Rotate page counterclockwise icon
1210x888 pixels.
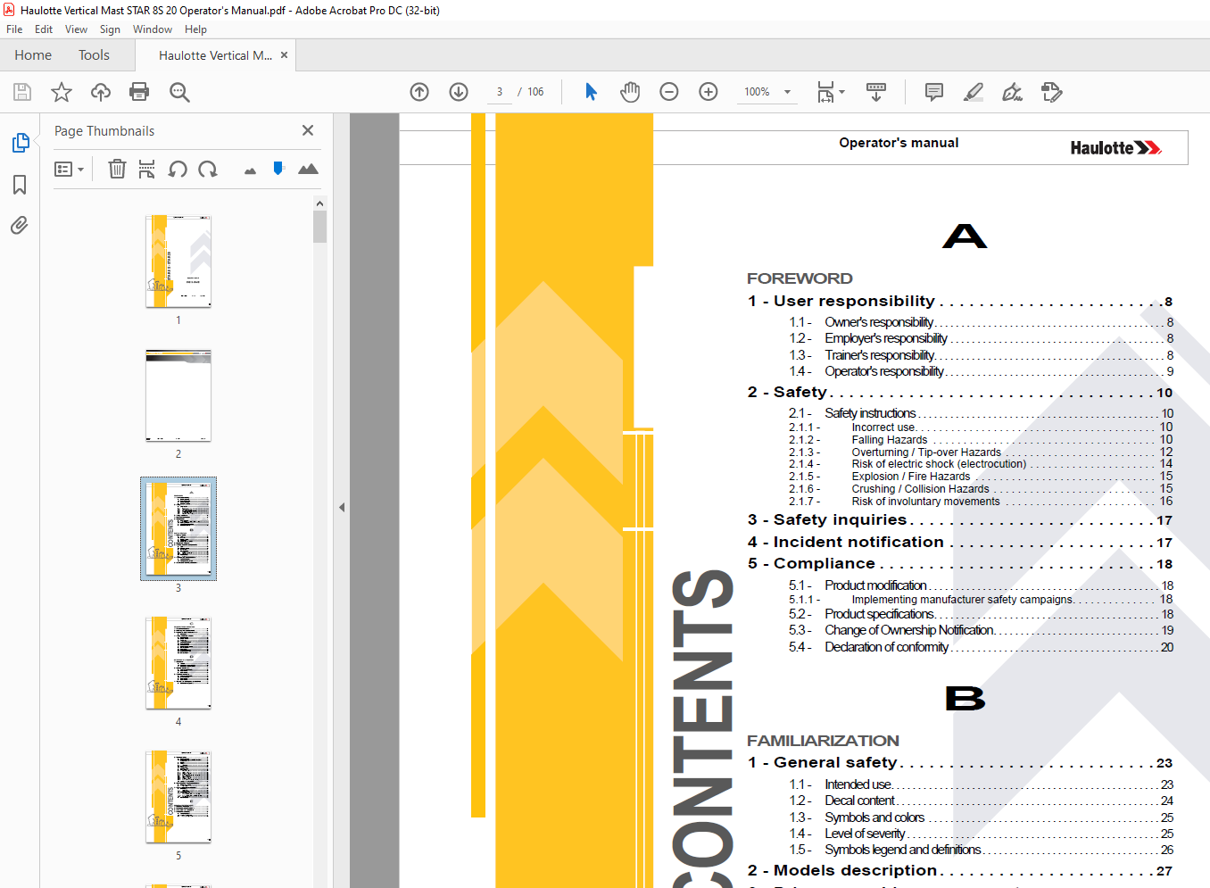(178, 169)
